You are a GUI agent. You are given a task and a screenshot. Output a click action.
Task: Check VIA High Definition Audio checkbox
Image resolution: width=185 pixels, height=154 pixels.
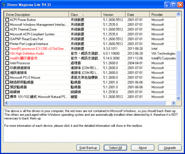coord(7,53)
